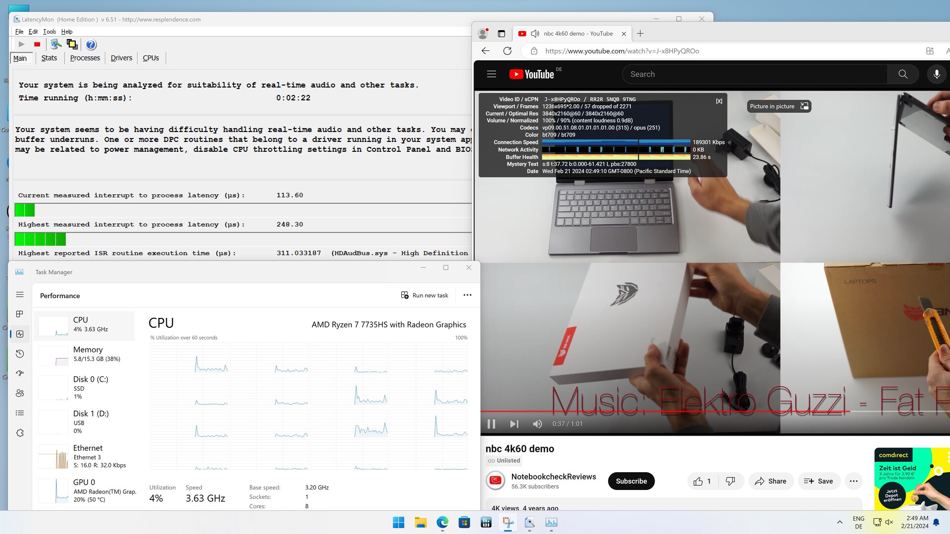
Task: Mute the YouTube player volume
Action: (x=537, y=424)
